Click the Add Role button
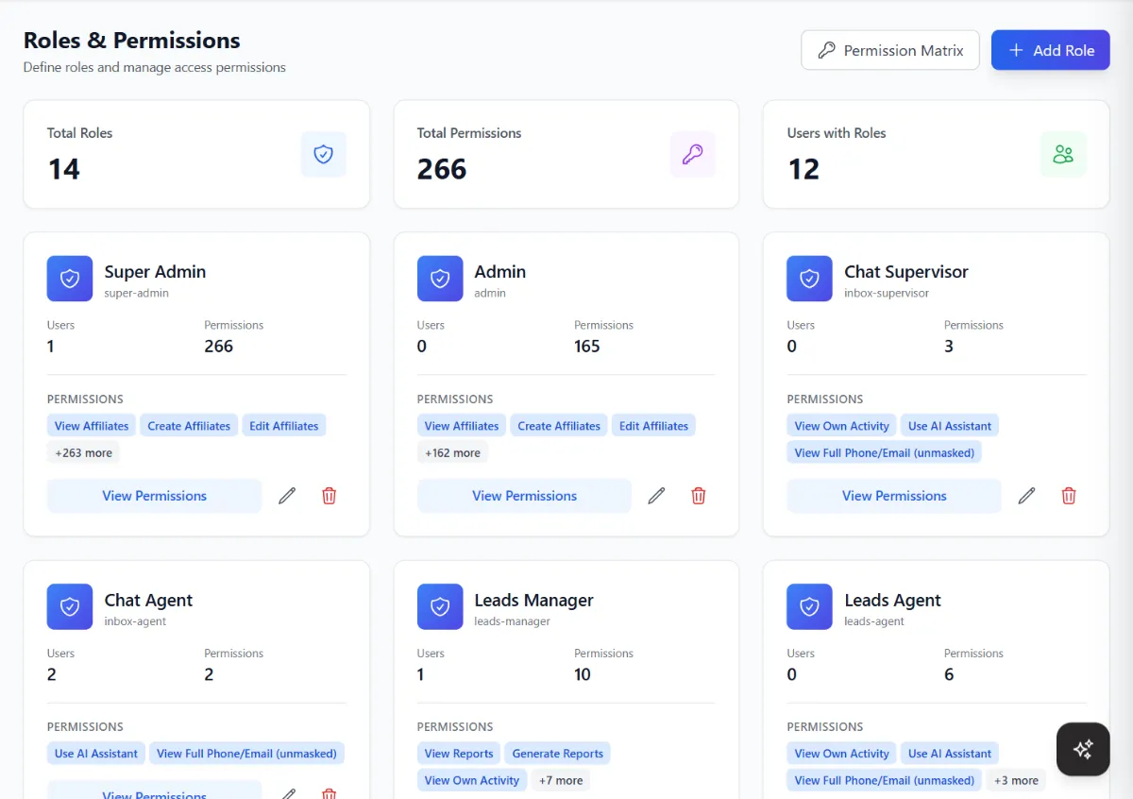The height and width of the screenshot is (799, 1133). click(1051, 50)
